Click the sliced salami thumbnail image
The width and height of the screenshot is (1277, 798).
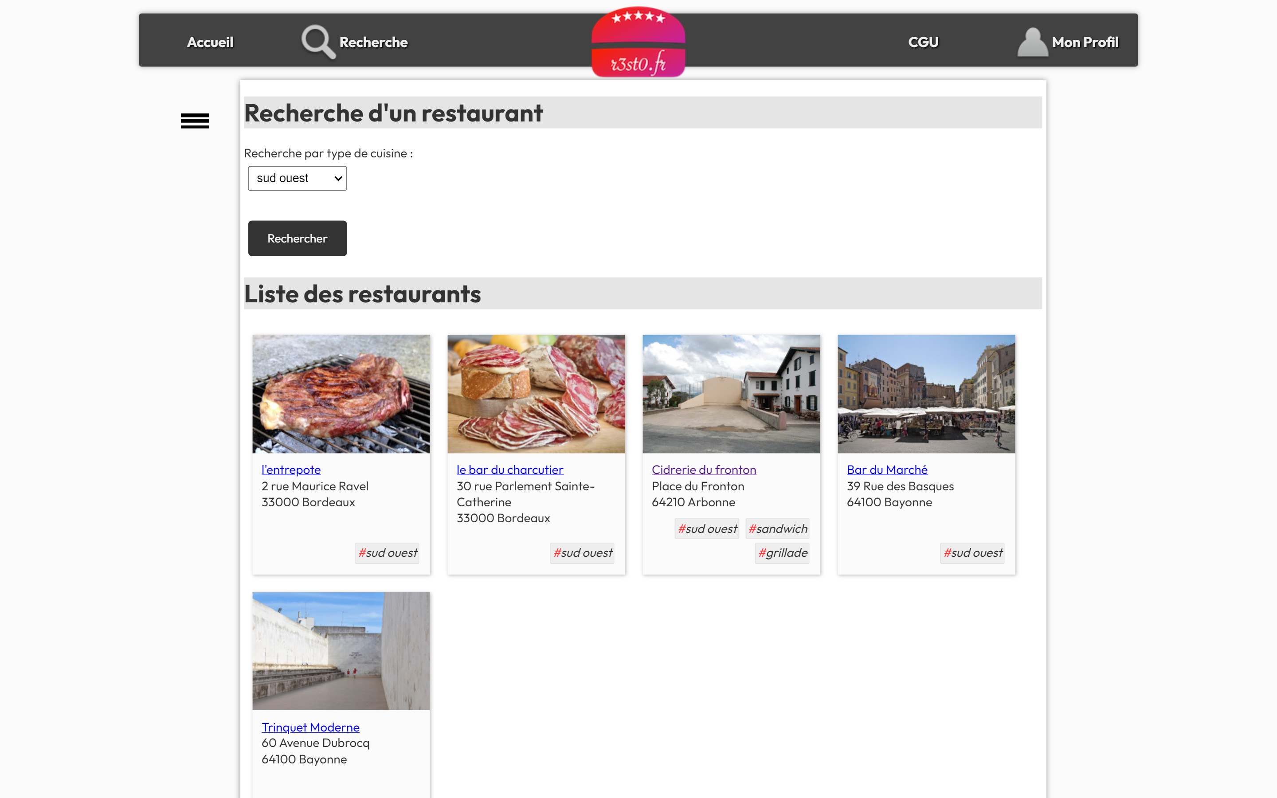[x=536, y=394]
